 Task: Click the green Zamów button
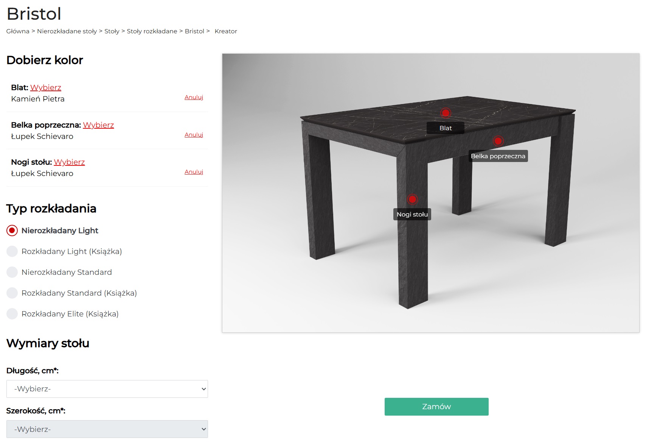pyautogui.click(x=436, y=407)
